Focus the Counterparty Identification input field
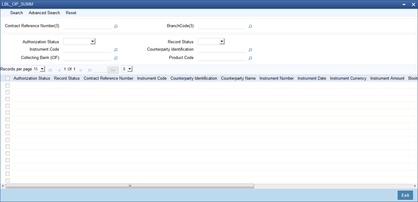The height and width of the screenshot is (202, 418). tap(221, 49)
